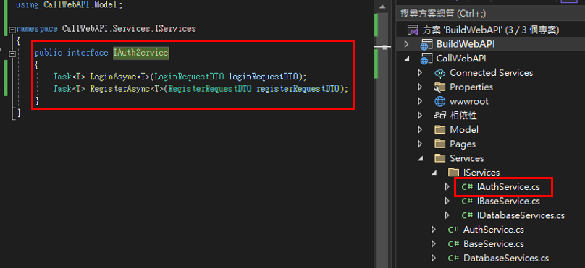Screen dimensions: 585x268
Task: Select AuthService.cs in Solution Explorer
Action: 493,230
